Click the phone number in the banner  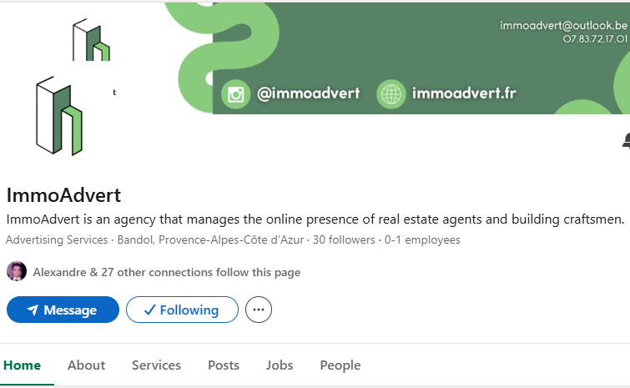595,38
